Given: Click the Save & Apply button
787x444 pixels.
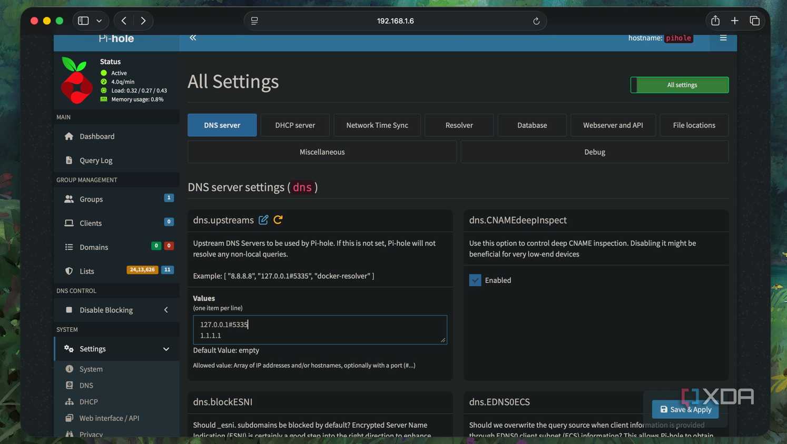Looking at the screenshot, I should pos(685,409).
